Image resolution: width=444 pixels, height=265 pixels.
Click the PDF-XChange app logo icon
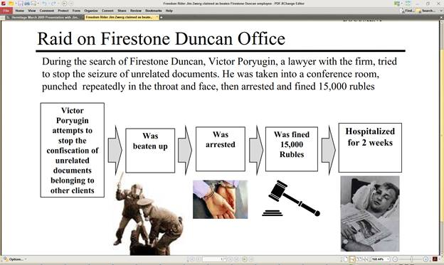click(x=4, y=4)
